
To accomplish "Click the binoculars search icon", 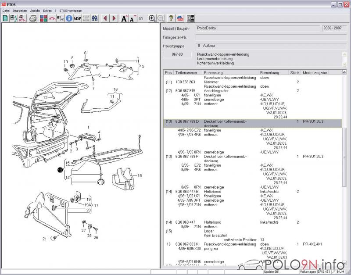I will click(95, 18).
